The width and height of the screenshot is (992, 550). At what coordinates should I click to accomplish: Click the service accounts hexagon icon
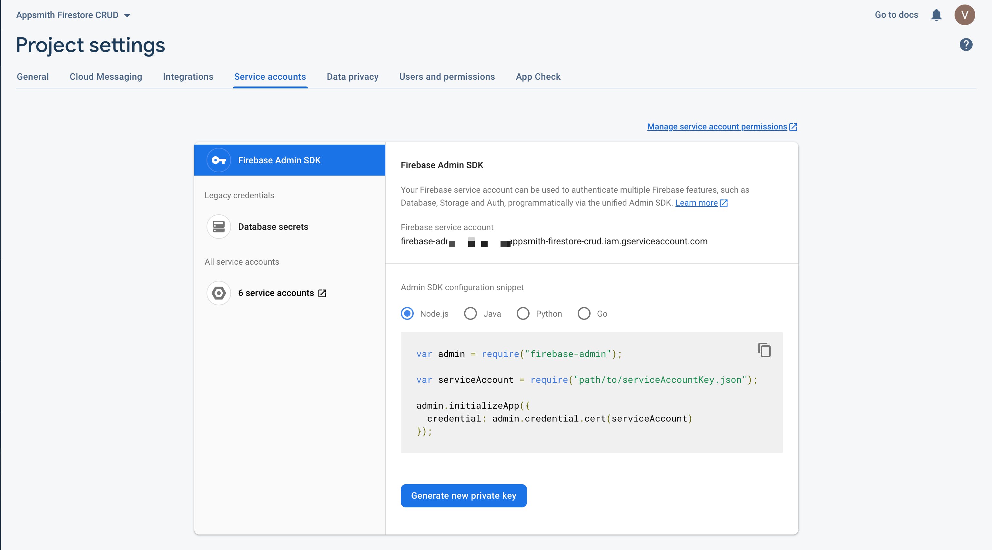tap(219, 293)
